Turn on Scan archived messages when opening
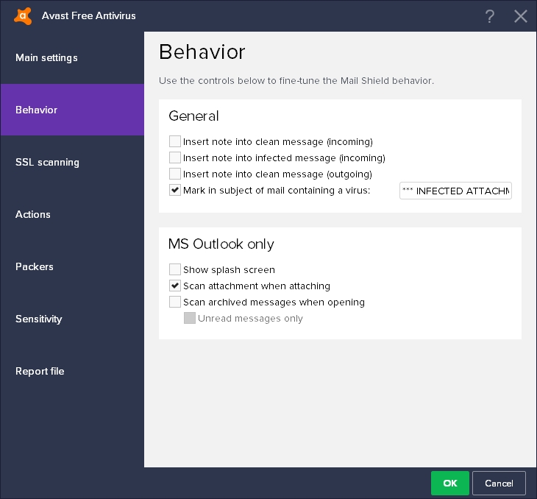Screen dimensions: 537x499 point(175,302)
